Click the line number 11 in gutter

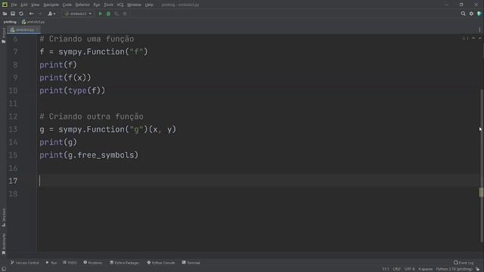click(13, 104)
